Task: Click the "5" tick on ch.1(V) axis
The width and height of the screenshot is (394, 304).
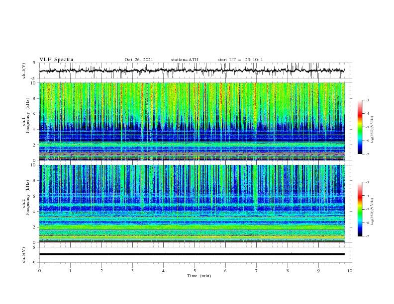Action: click(x=34, y=63)
